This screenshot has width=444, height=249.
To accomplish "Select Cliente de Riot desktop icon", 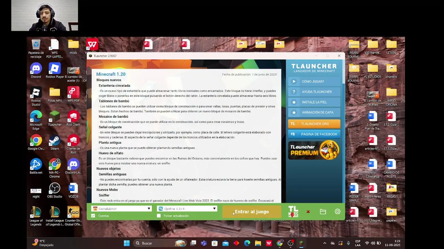I will pyautogui.click(x=73, y=145).
